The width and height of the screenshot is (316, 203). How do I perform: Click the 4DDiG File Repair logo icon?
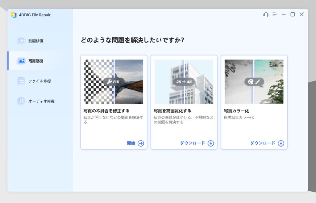(x=14, y=15)
